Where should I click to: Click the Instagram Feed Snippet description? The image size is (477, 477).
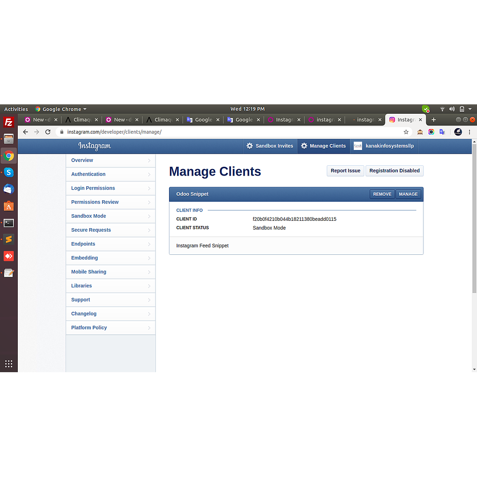click(x=202, y=245)
